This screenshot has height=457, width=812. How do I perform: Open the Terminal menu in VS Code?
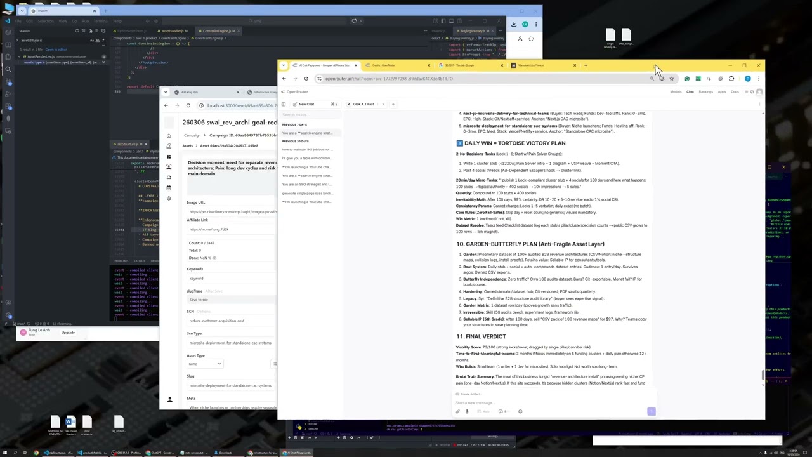(x=101, y=21)
